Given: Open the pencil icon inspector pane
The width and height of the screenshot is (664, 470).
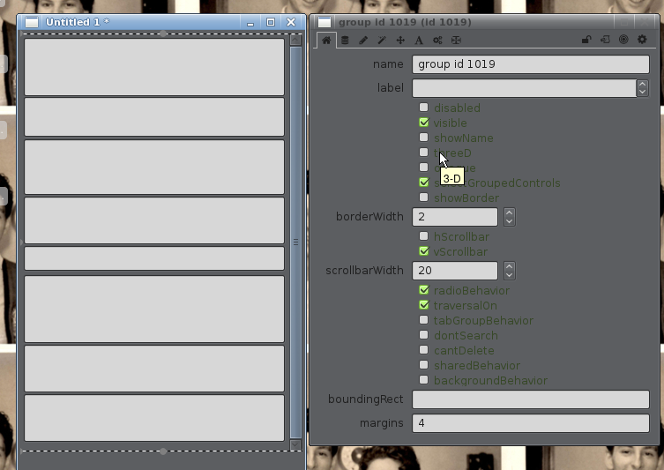Looking at the screenshot, I should [x=363, y=40].
